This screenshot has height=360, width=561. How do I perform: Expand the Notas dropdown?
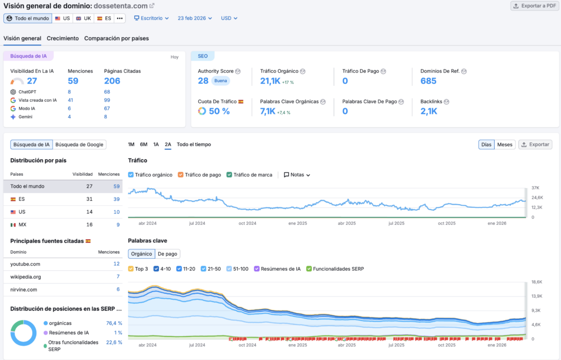click(297, 175)
